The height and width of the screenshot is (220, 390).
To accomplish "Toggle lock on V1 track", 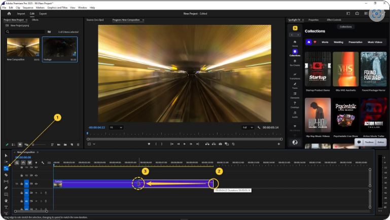I will (x=22, y=184).
